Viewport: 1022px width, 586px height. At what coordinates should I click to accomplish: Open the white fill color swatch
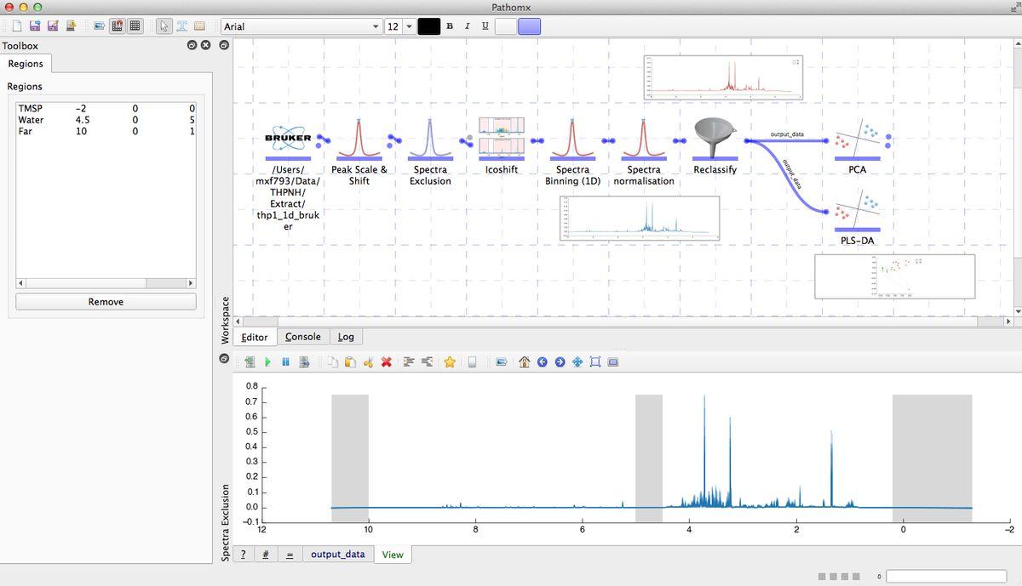pyautogui.click(x=506, y=26)
